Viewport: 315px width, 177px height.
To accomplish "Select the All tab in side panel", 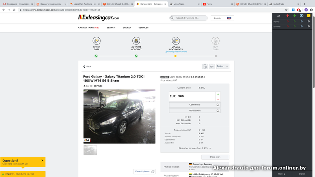I will coord(278,16).
